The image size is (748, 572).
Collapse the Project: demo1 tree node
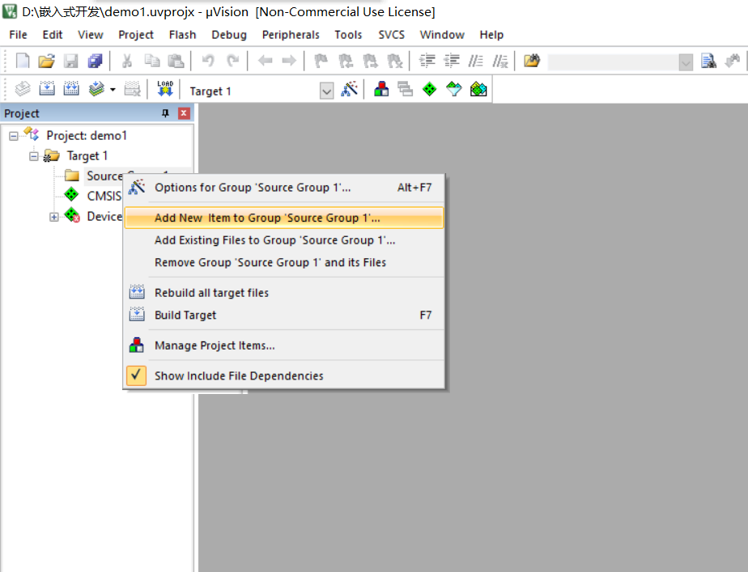click(13, 136)
